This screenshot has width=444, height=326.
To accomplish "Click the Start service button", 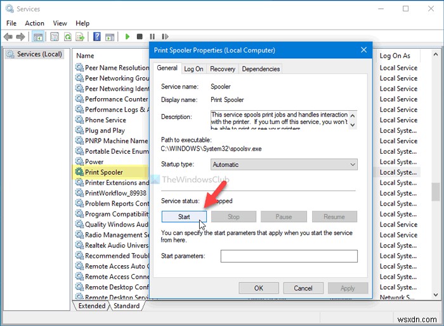I will click(x=184, y=216).
